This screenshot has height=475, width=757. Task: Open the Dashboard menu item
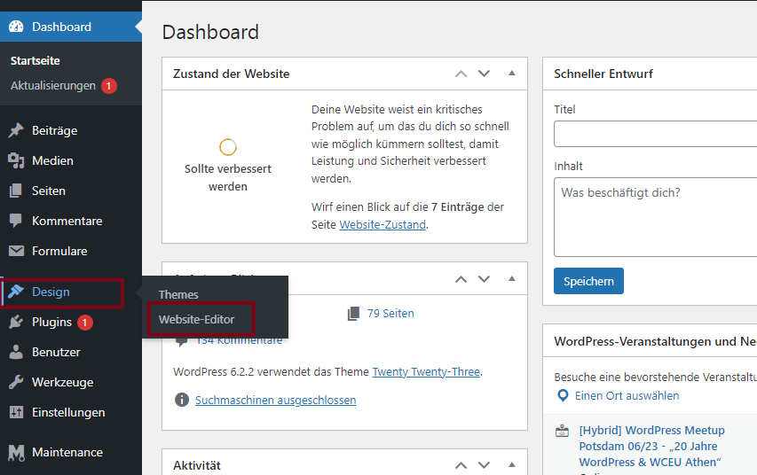(x=71, y=27)
